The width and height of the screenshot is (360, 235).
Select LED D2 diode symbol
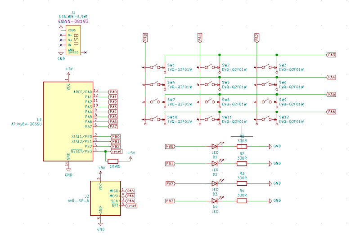click(215, 164)
